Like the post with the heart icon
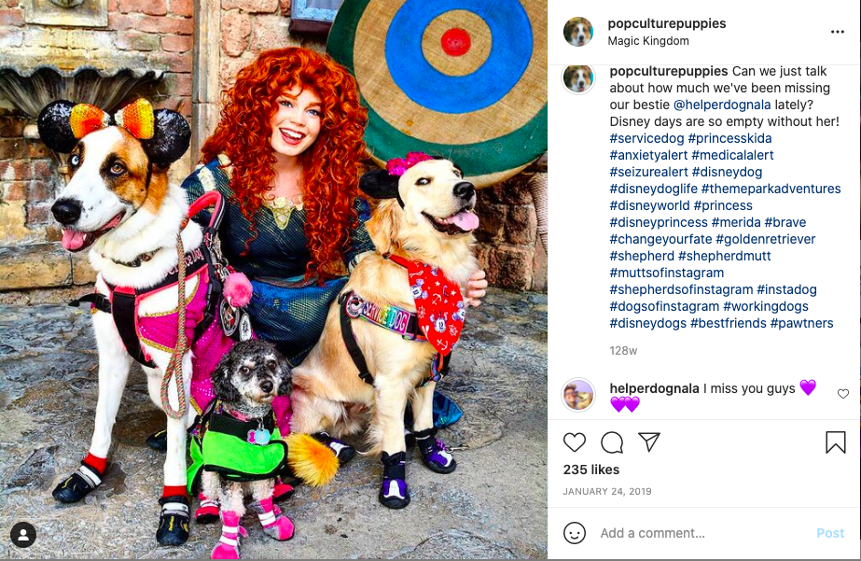Viewport: 861px width, 561px height. click(x=575, y=442)
